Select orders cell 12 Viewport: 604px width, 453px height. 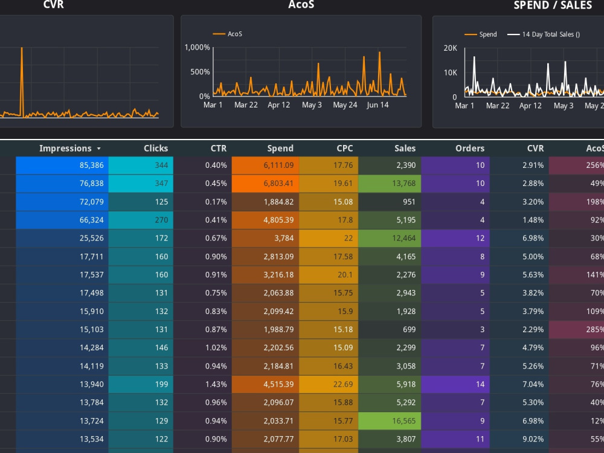tap(455, 238)
